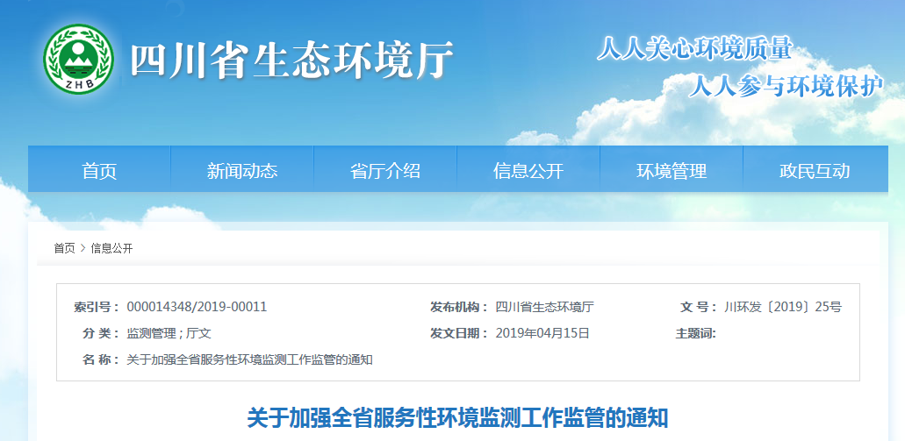Click the index number 000014348/2019-00011
This screenshot has width=905, height=441.
point(197,308)
